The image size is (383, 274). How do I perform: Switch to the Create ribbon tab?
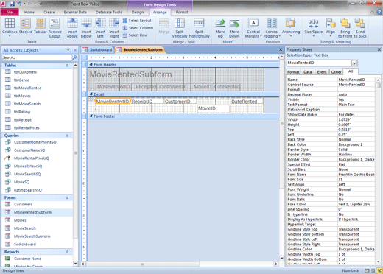tap(49, 12)
